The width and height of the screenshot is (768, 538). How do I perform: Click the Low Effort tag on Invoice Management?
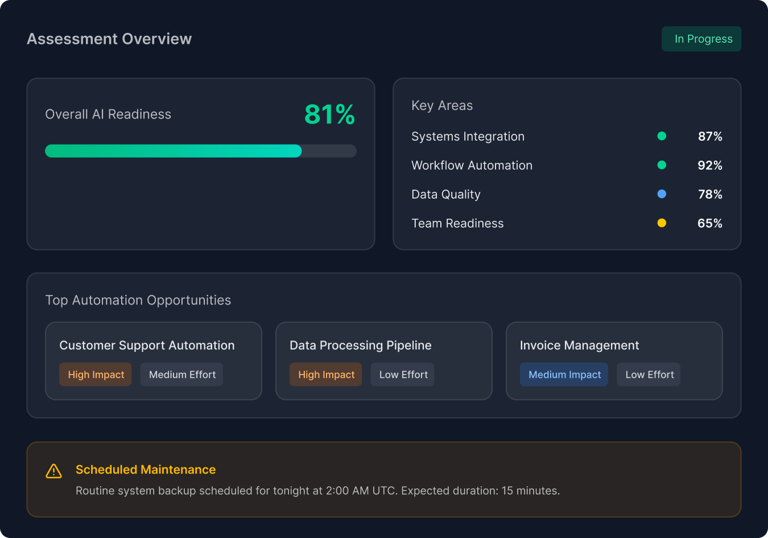click(649, 374)
